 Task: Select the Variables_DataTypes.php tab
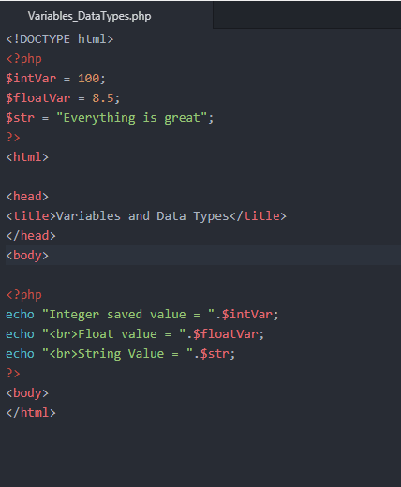89,16
